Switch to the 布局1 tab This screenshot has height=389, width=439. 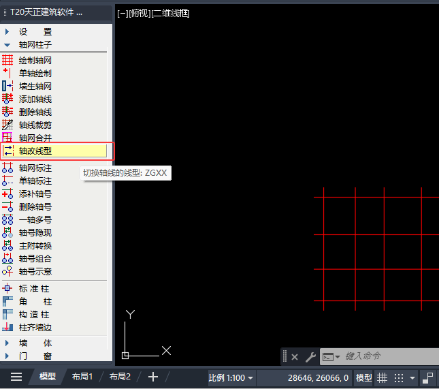tap(82, 376)
